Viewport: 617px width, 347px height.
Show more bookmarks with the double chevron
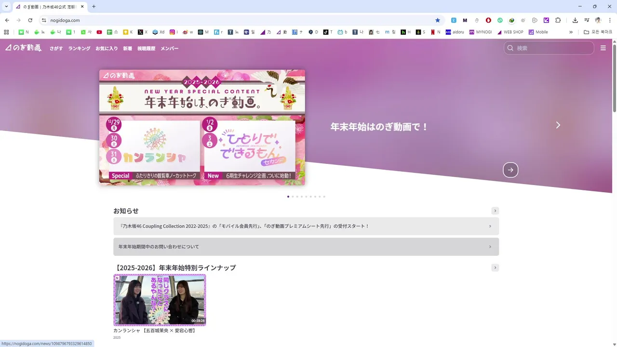(x=571, y=32)
